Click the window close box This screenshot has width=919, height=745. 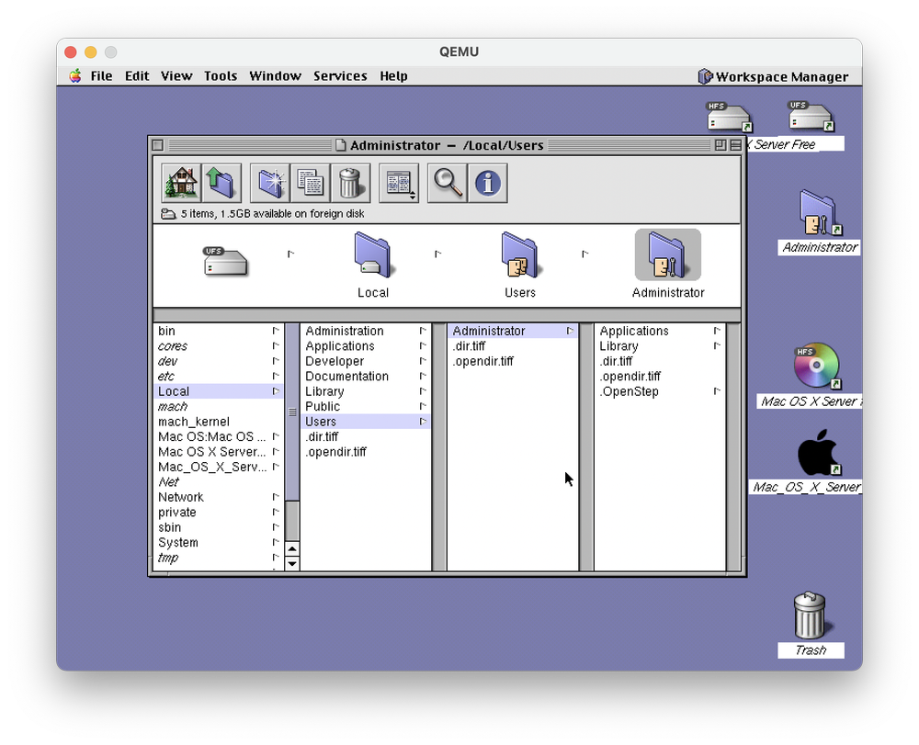158,144
